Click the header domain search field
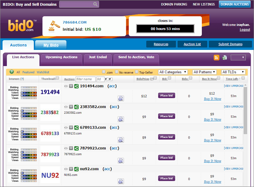254x187 pixels. (x=79, y=4)
